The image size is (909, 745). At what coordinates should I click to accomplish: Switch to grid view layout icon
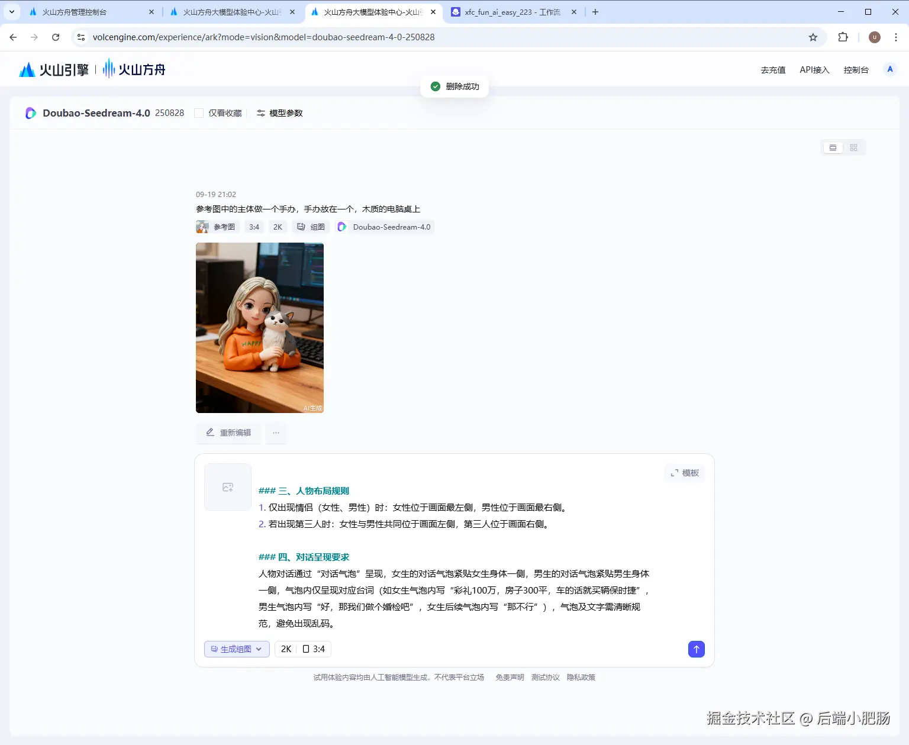tap(853, 147)
